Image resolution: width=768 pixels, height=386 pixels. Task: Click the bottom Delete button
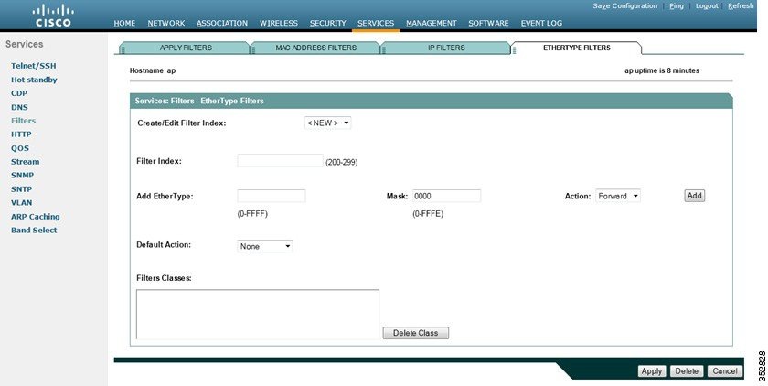pyautogui.click(x=687, y=370)
